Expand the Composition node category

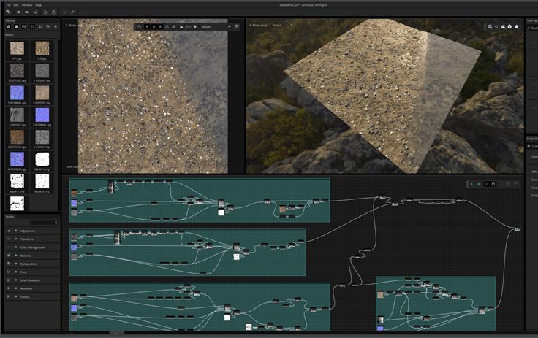pyautogui.click(x=16, y=264)
